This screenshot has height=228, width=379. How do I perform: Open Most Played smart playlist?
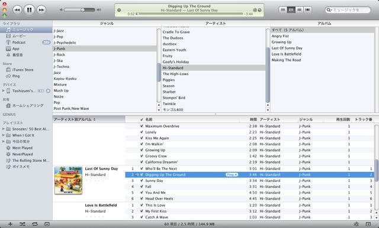coord(23,148)
